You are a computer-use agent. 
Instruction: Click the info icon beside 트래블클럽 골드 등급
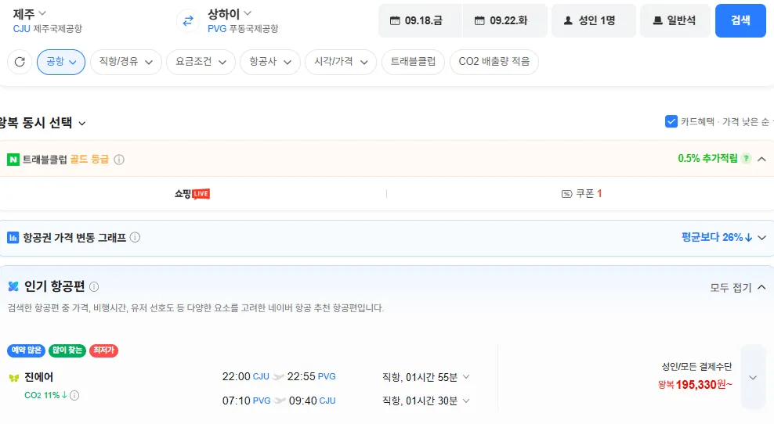pos(119,160)
